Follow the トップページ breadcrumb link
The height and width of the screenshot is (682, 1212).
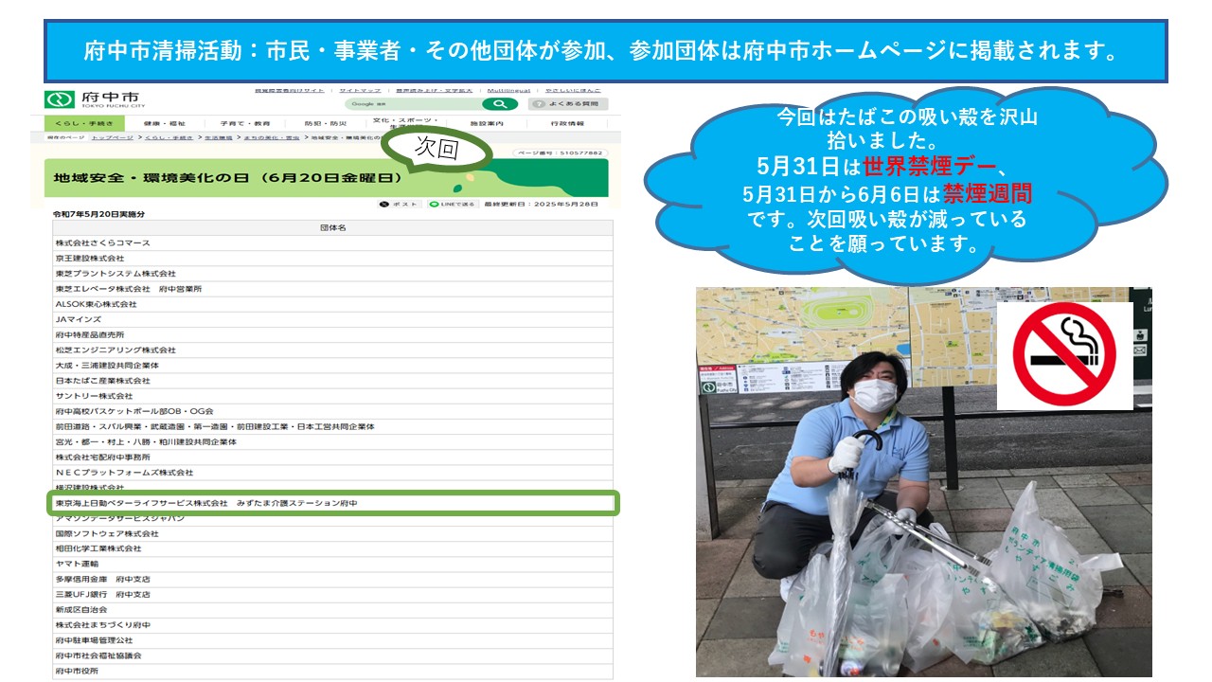[x=115, y=137]
